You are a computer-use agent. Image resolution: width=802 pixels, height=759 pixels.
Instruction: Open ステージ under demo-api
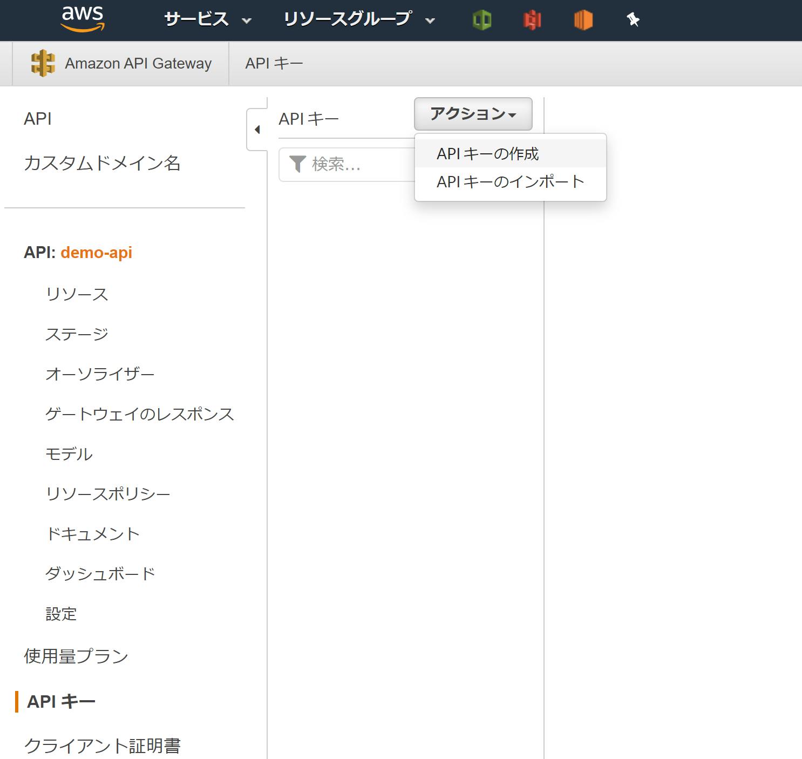click(x=77, y=334)
